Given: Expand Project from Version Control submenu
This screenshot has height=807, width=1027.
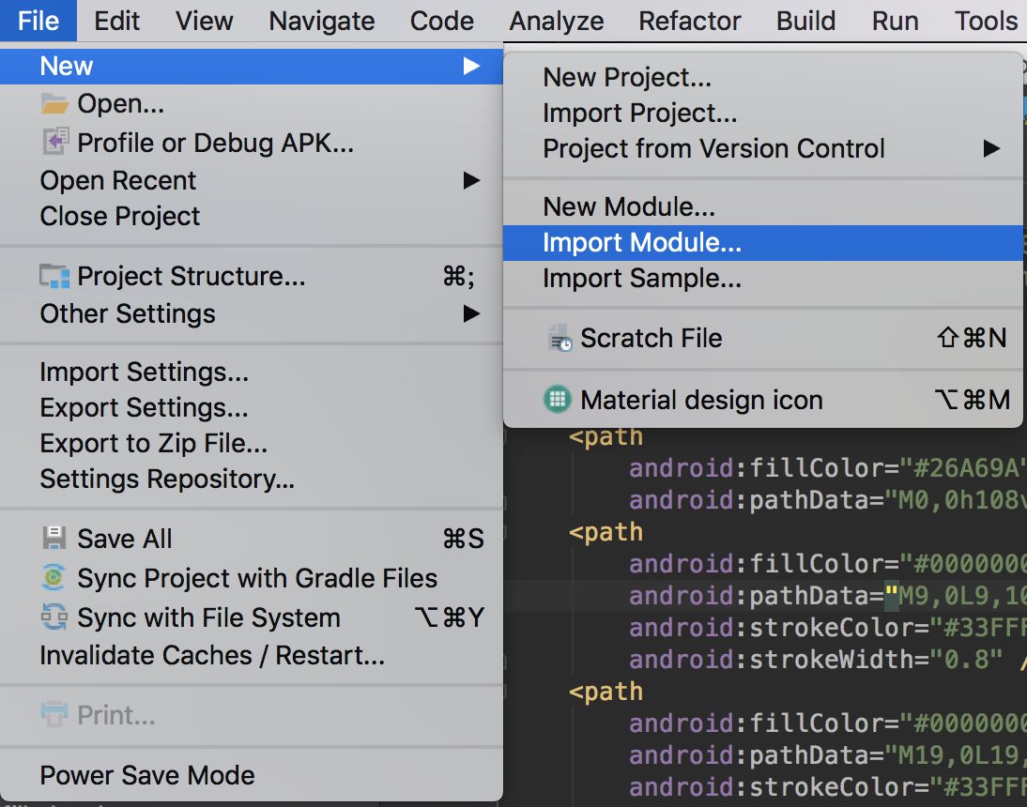Looking at the screenshot, I should (713, 149).
